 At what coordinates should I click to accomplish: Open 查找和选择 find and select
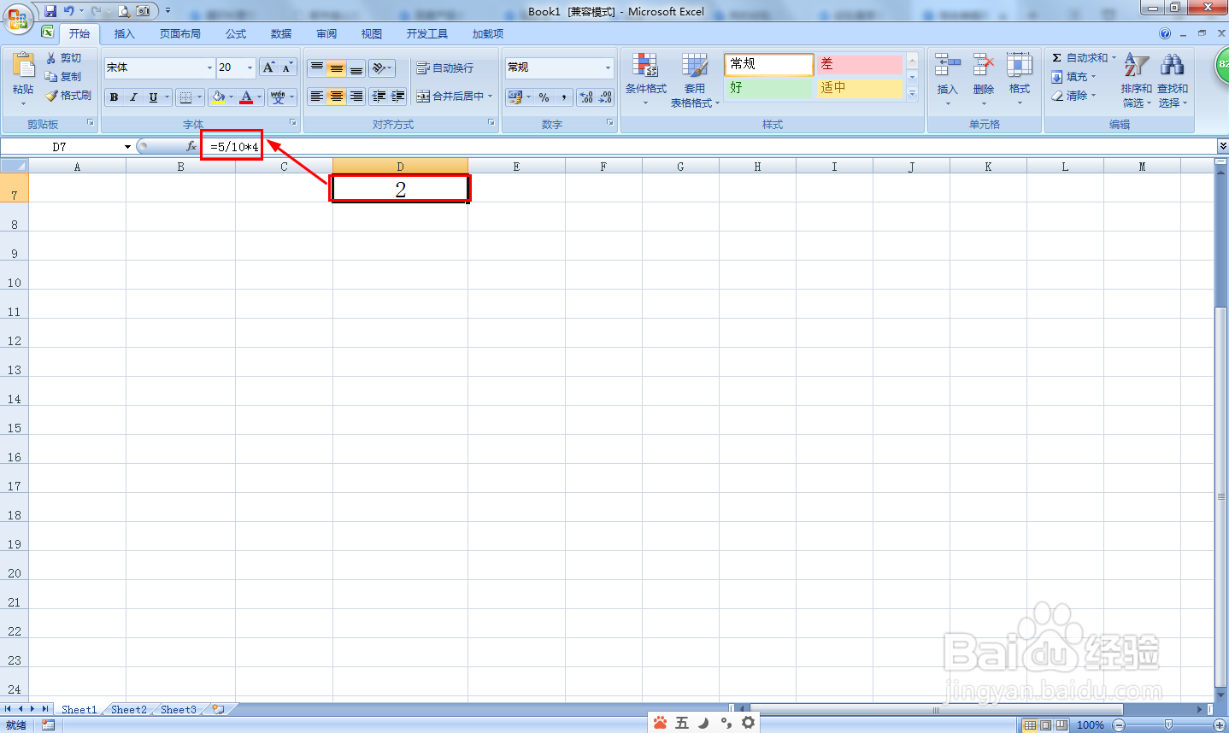click(1173, 79)
